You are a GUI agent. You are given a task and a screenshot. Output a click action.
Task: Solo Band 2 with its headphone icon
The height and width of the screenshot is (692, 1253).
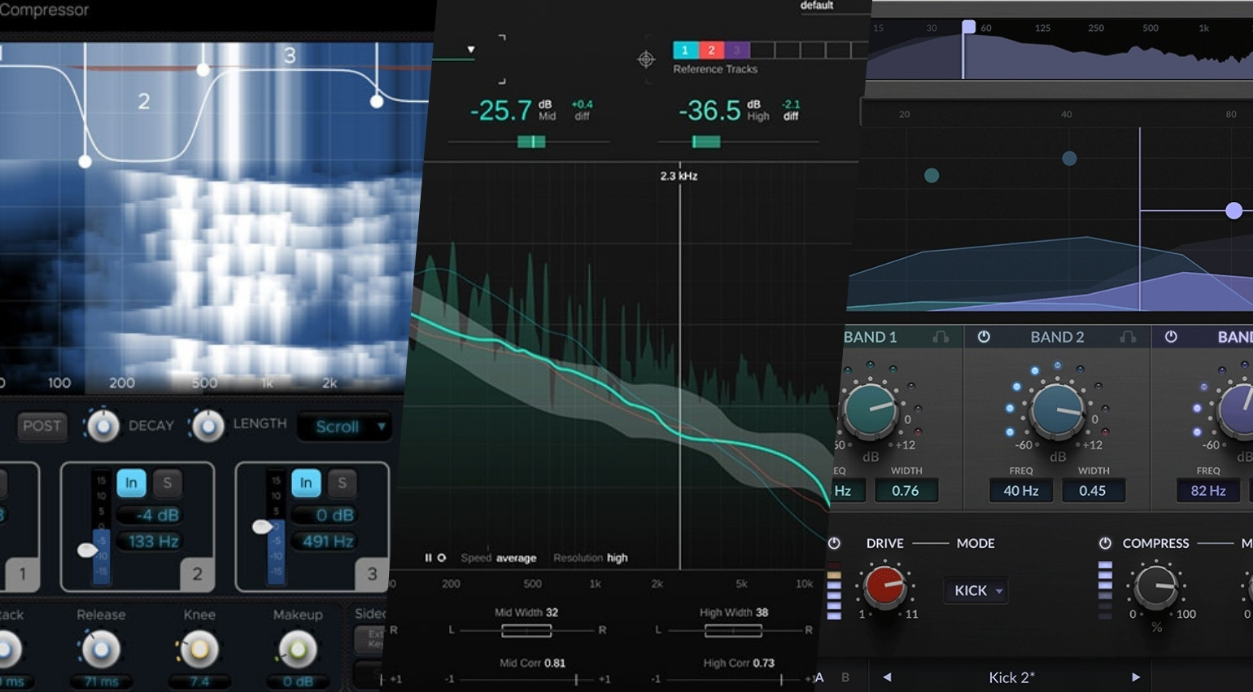pos(1128,336)
